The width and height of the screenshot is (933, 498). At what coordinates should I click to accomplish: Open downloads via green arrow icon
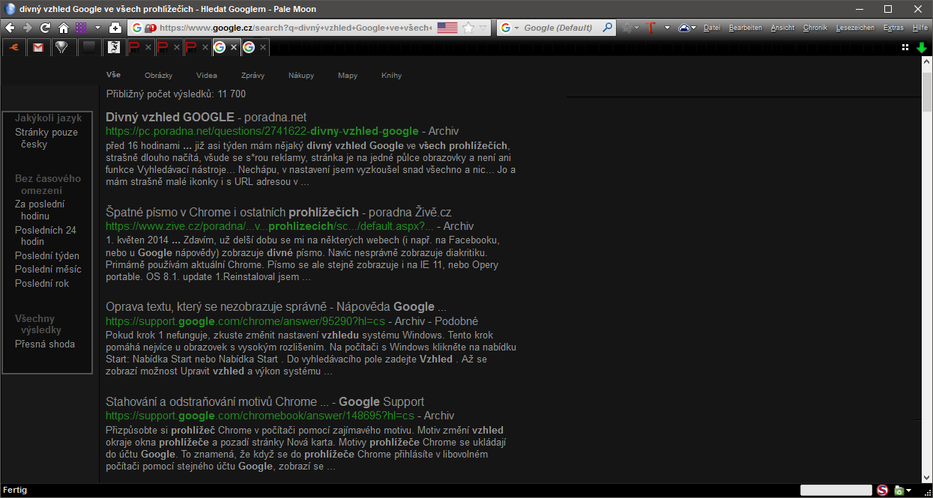tap(921, 47)
